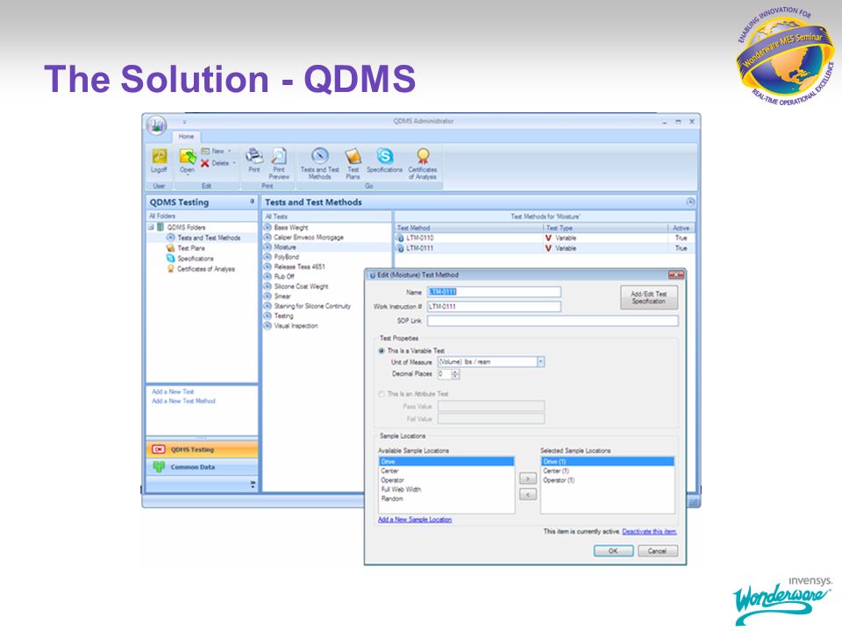This screenshot has height=631, width=842.
Task: Select Drive in Available Sample Locations
Action: pyautogui.click(x=446, y=462)
